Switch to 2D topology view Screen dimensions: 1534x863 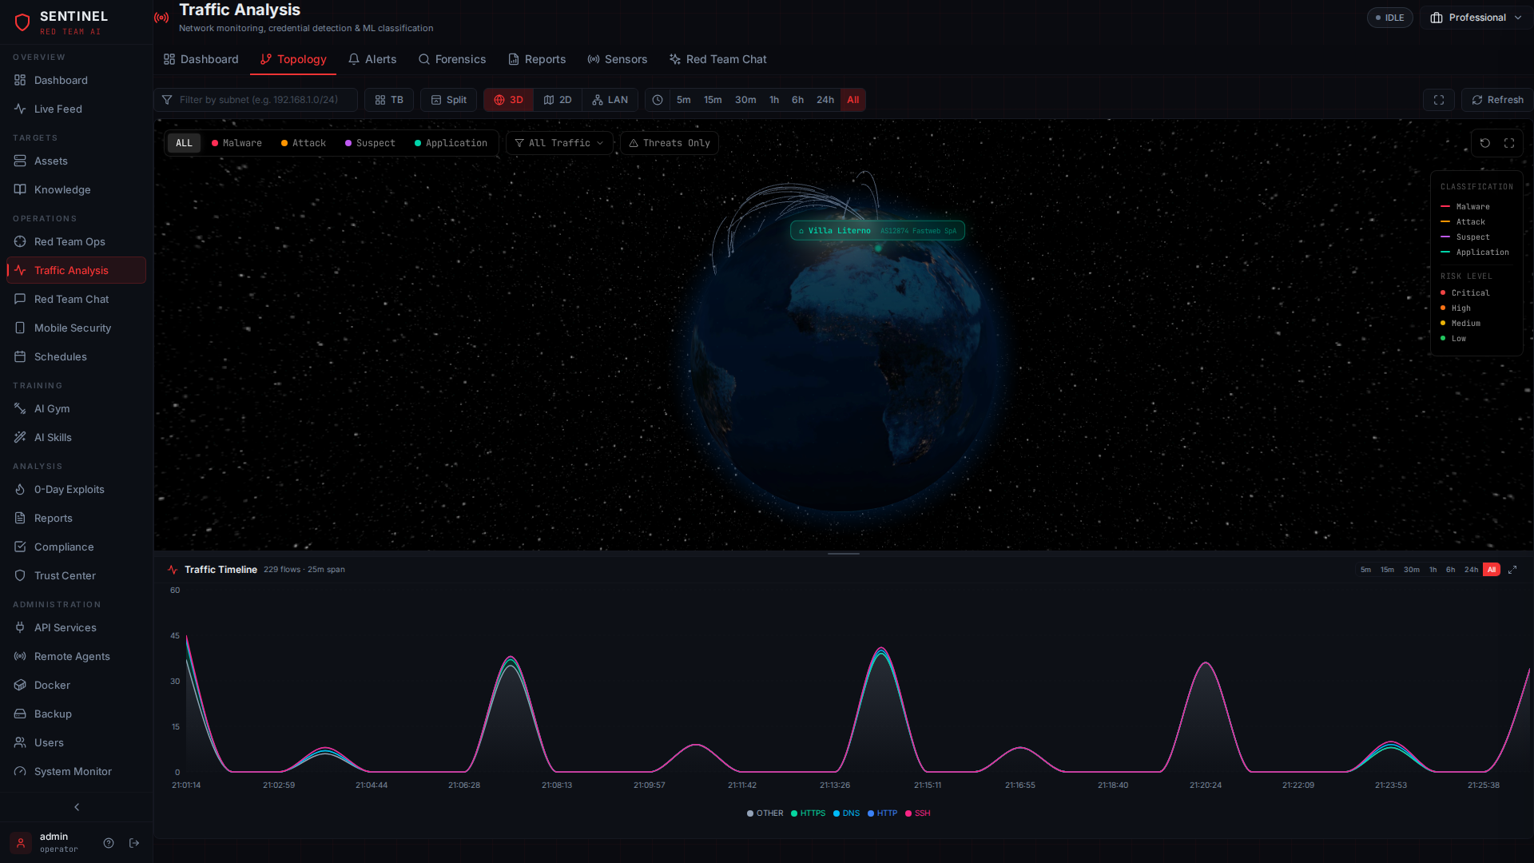click(558, 100)
